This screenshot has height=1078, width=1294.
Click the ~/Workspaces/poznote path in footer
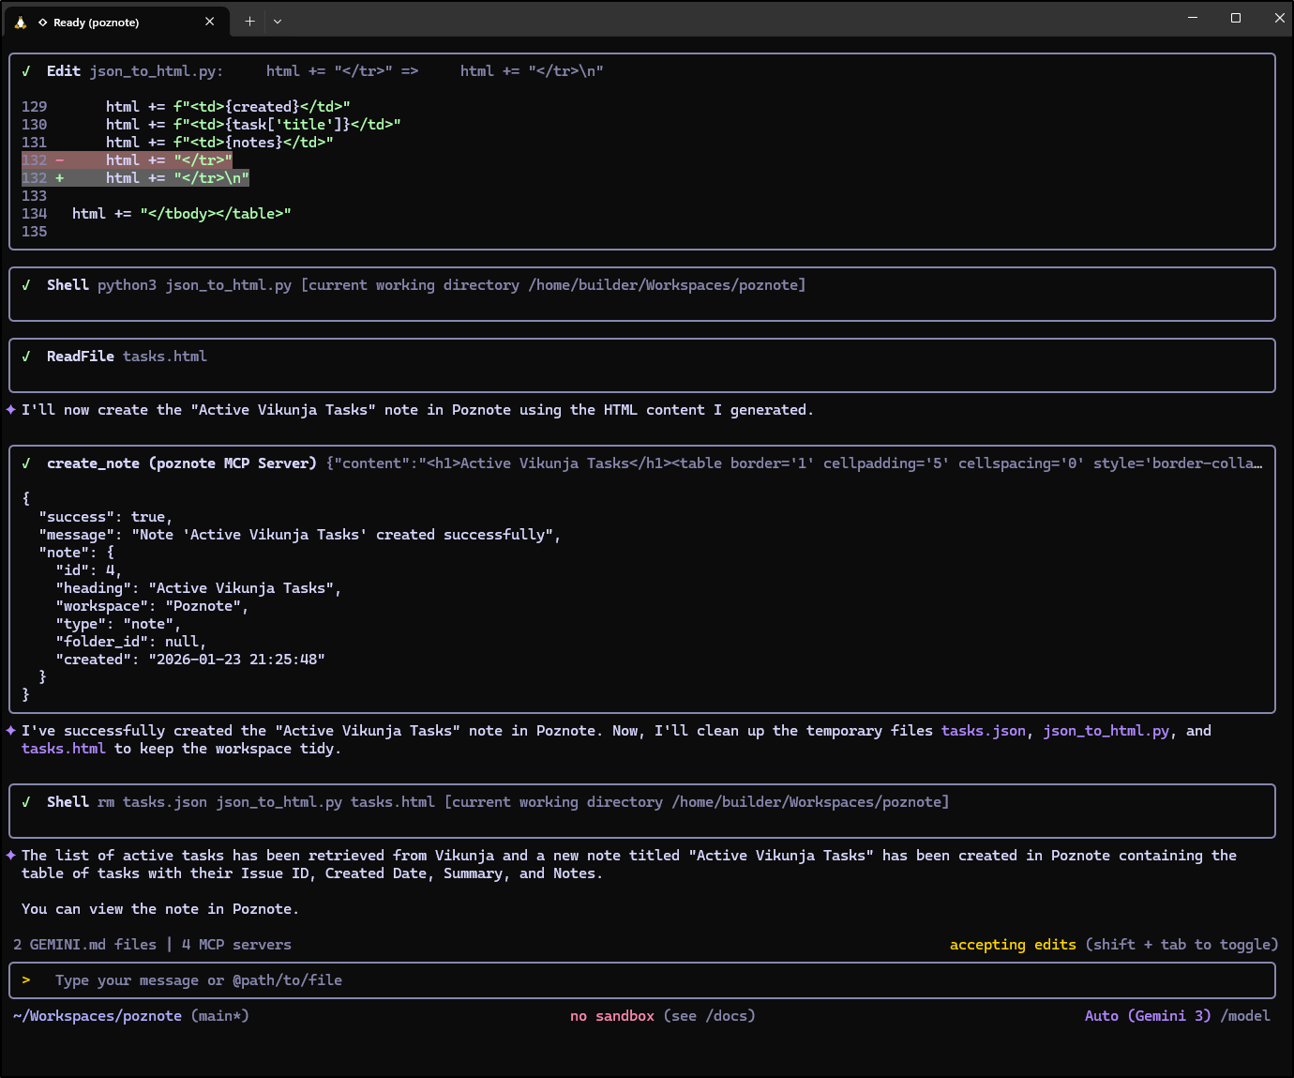(x=98, y=1016)
